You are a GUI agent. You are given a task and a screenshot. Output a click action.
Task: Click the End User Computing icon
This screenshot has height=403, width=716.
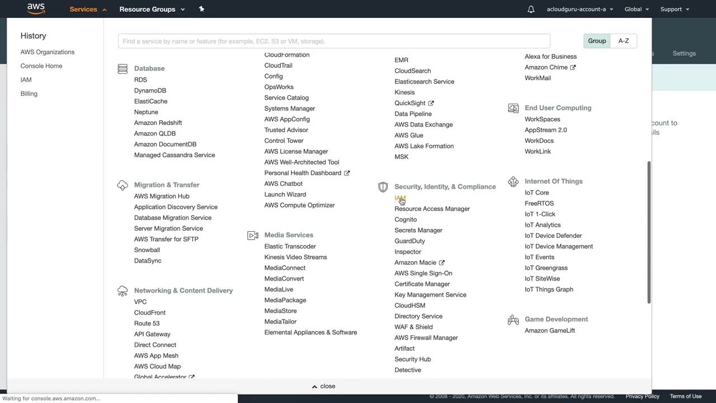pyautogui.click(x=513, y=108)
